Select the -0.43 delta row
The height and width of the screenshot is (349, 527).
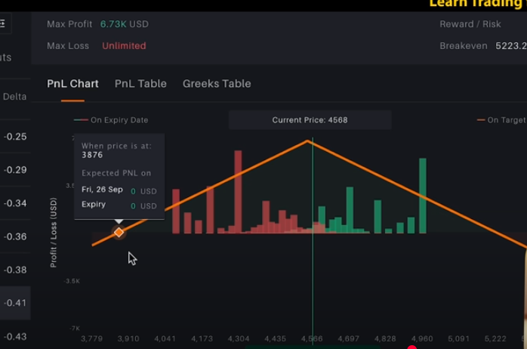click(15, 337)
